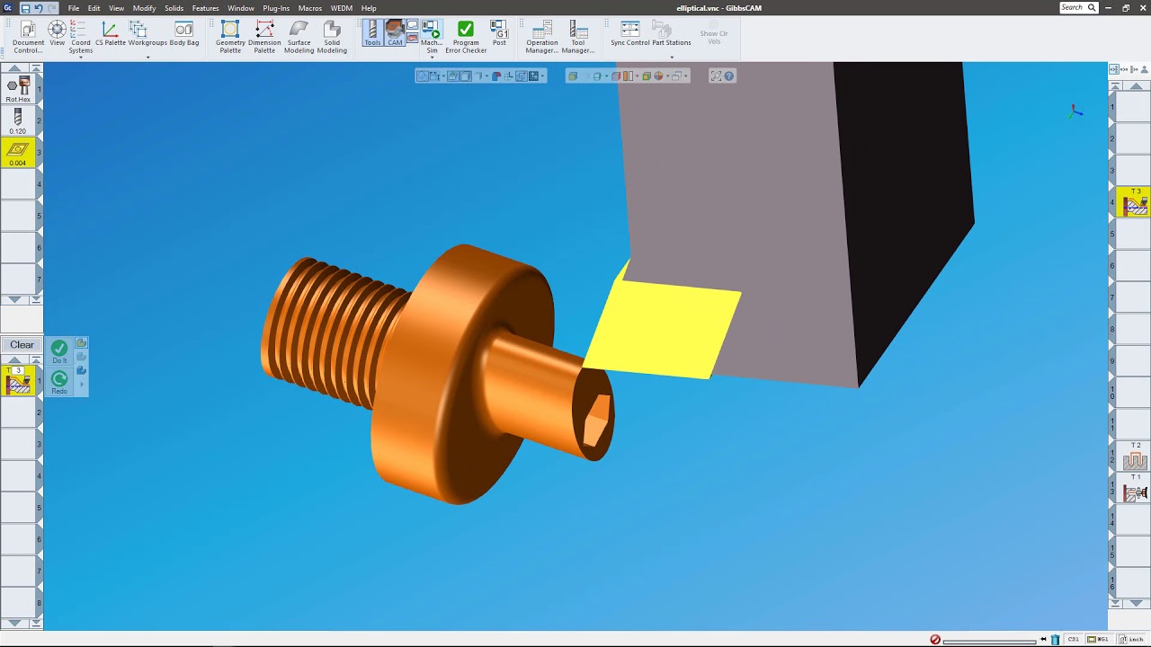
Task: Click the View toolbar button
Action: click(57, 34)
